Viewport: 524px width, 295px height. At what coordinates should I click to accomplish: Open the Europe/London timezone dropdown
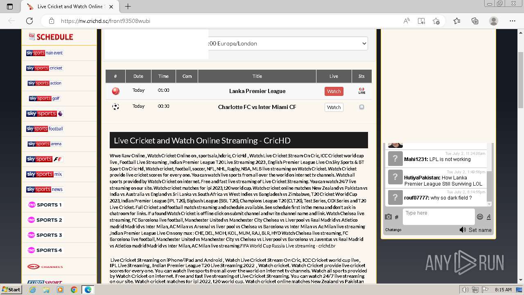click(288, 43)
